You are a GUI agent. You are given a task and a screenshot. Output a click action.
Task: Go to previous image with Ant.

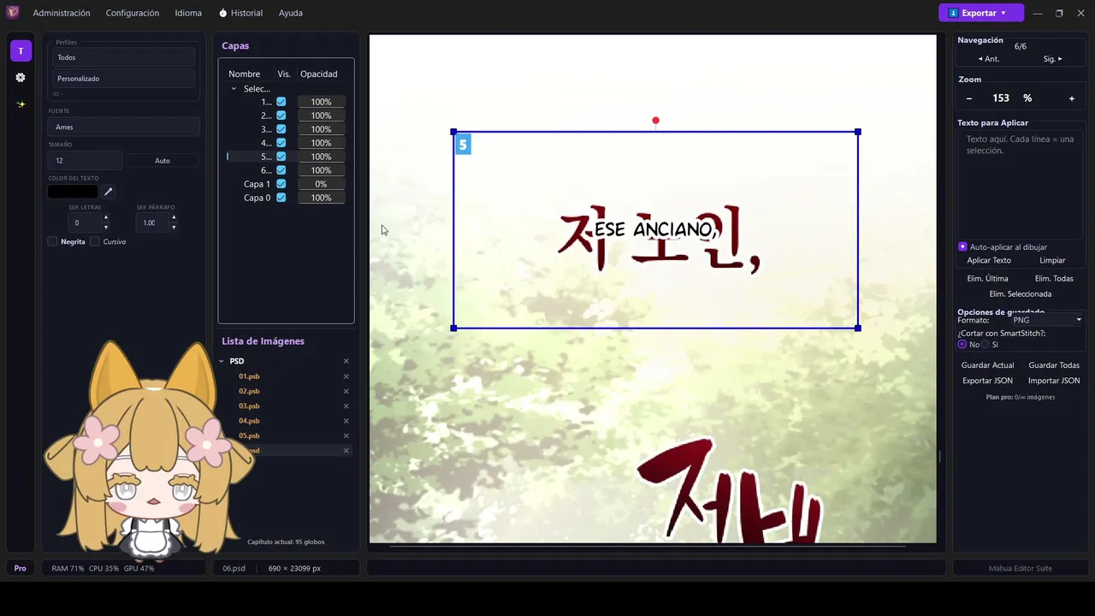(989, 59)
